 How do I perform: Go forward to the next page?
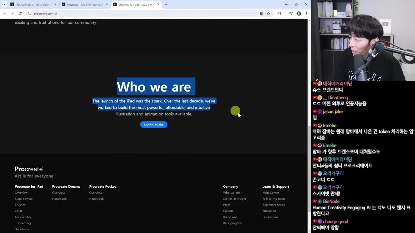click(12, 14)
